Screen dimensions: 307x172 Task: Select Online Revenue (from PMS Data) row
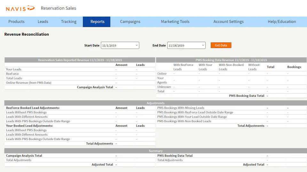80,83
